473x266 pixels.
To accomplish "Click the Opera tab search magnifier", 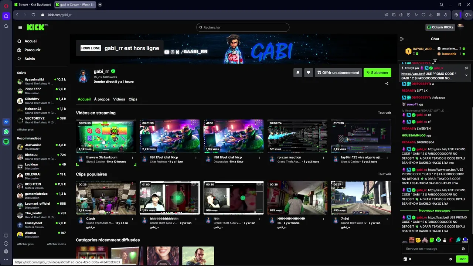I will coord(442,5).
